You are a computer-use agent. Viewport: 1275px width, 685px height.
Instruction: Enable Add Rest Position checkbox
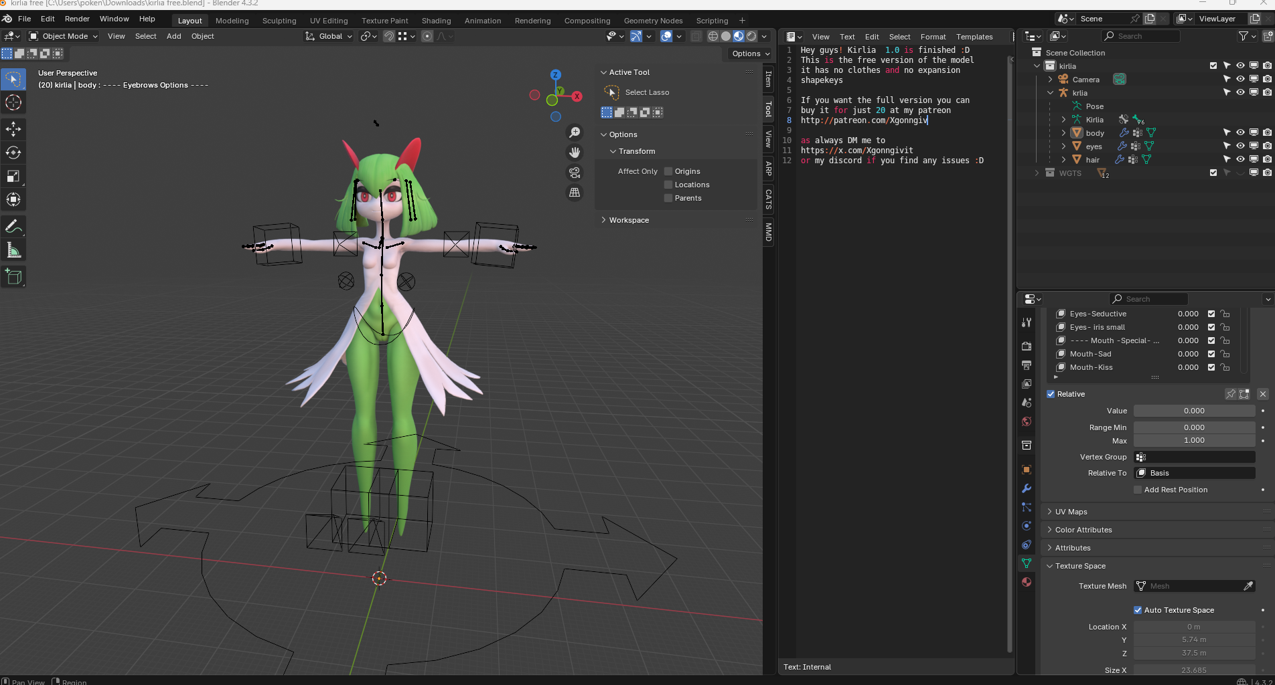coord(1138,490)
